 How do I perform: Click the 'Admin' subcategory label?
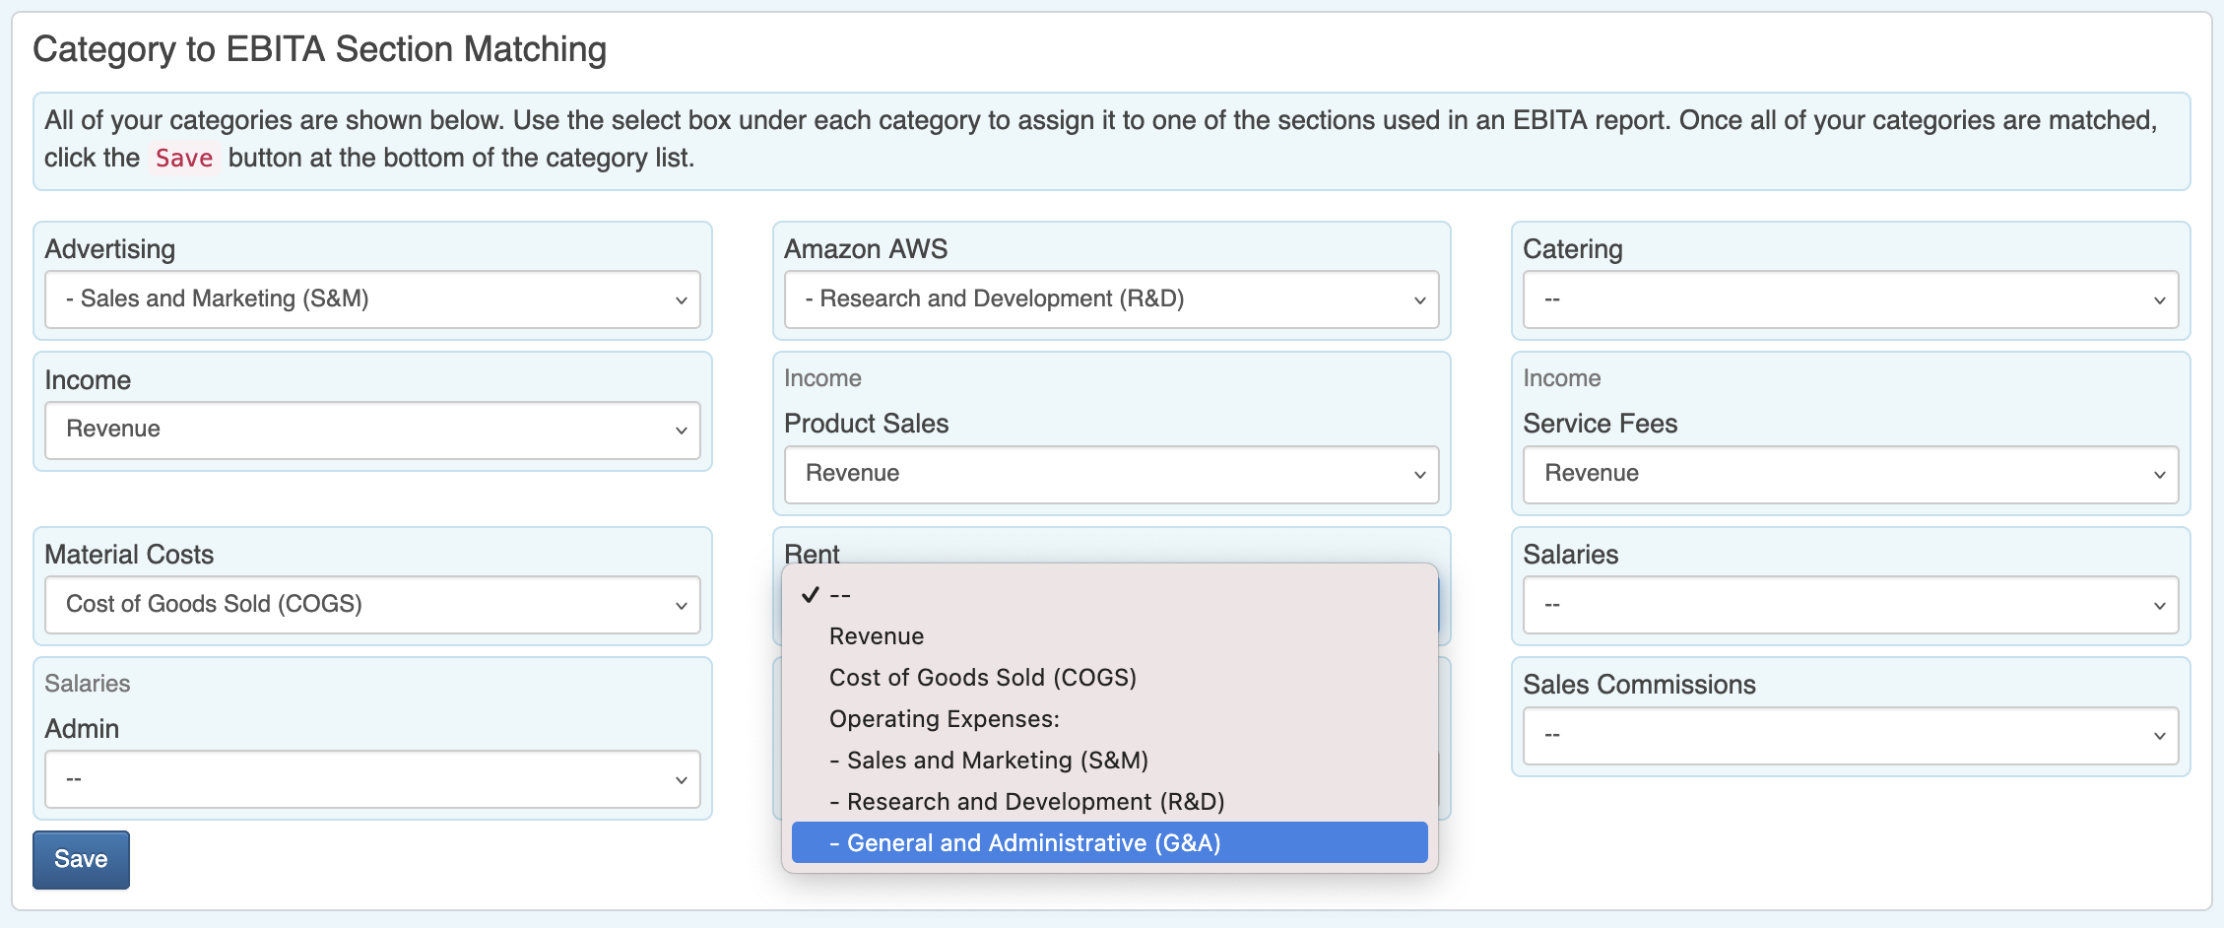point(82,729)
